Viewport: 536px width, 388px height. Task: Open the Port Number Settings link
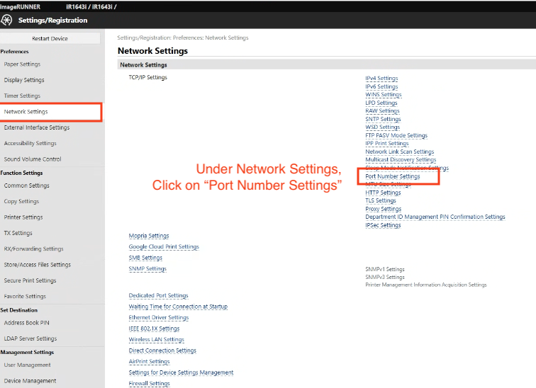pos(392,176)
